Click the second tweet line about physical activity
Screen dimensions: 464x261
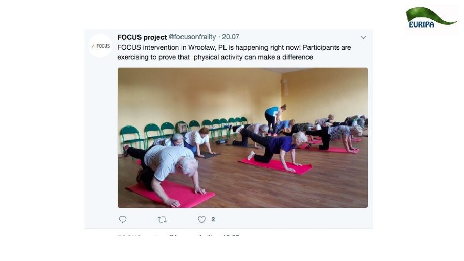click(215, 57)
